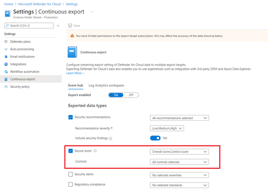Image resolution: width=268 pixels, height=194 pixels.
Task: Expand the All recommendations selected dropdown
Action: [179, 118]
